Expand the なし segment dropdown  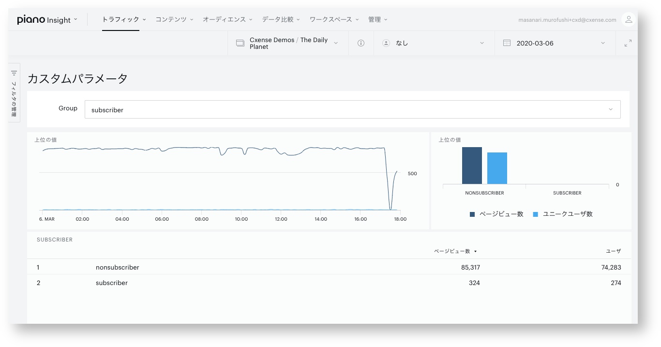434,43
